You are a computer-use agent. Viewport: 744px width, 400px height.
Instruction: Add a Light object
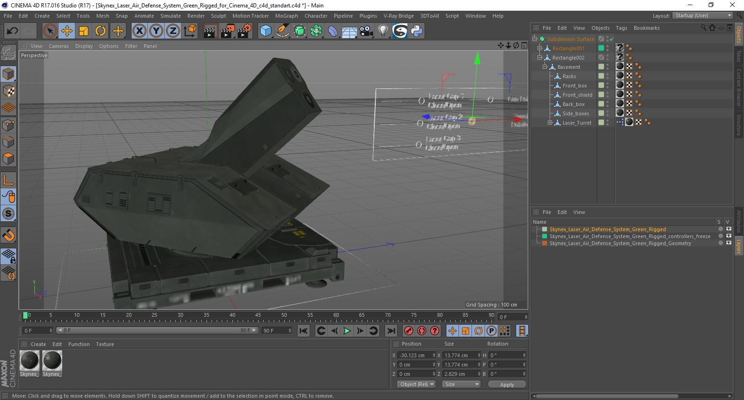click(383, 31)
